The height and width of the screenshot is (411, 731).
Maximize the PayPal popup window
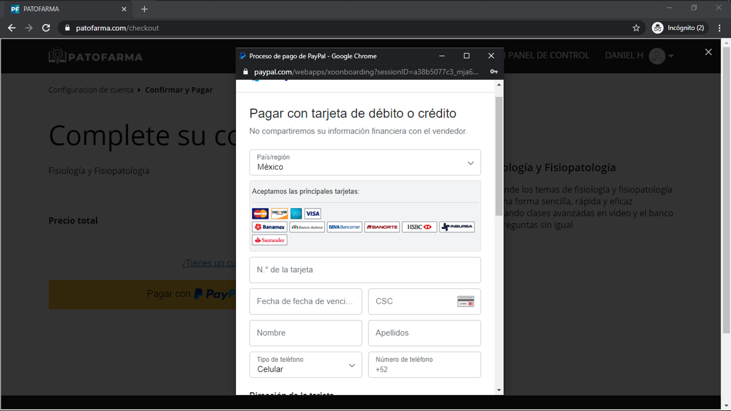click(467, 56)
